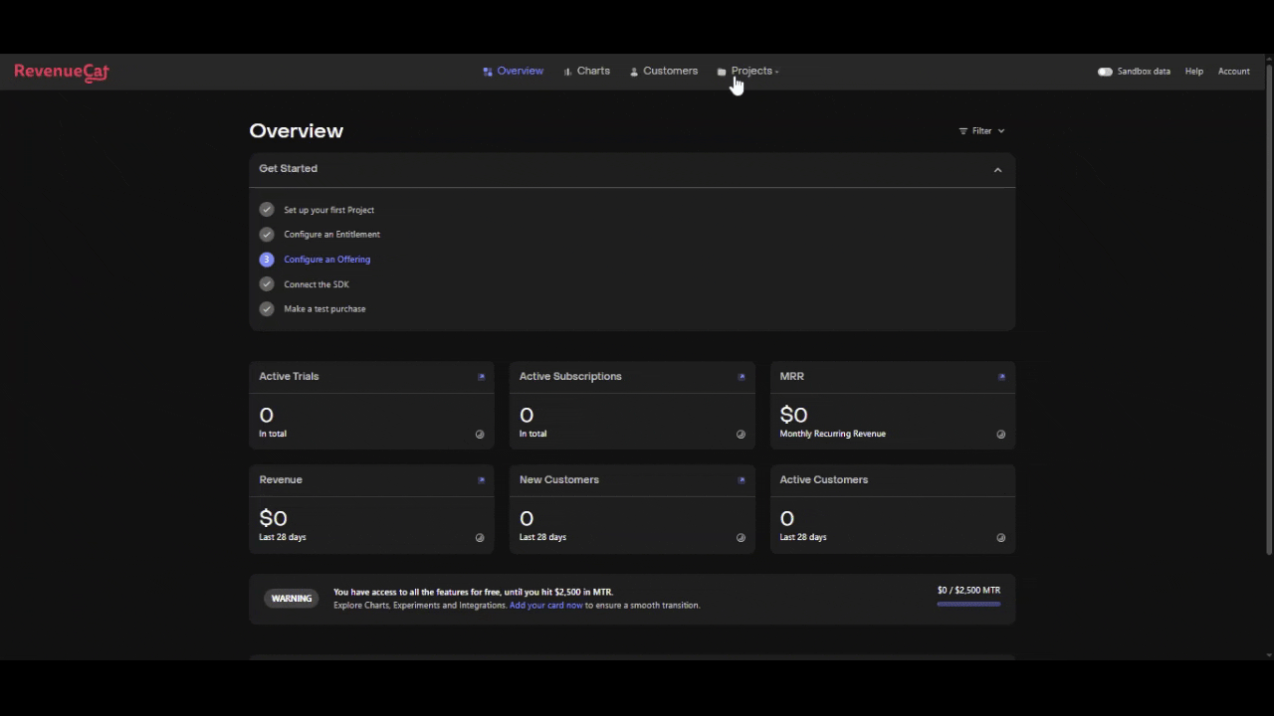Click the MRR info icon
The image size is (1274, 716).
tap(1001, 435)
